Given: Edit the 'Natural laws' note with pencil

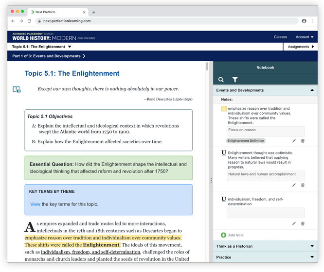Looking at the screenshot, I should coord(294,185).
